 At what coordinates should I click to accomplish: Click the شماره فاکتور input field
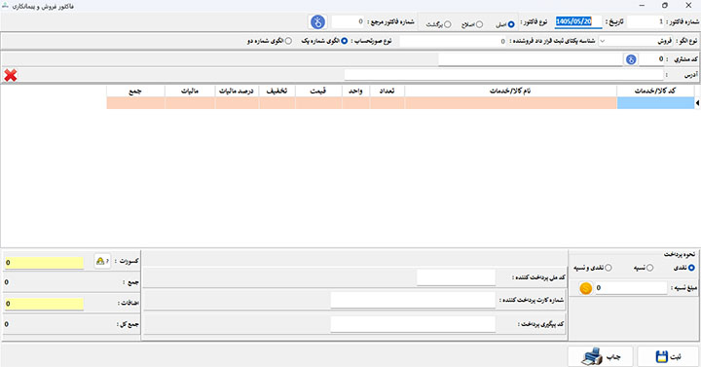[x=646, y=21]
